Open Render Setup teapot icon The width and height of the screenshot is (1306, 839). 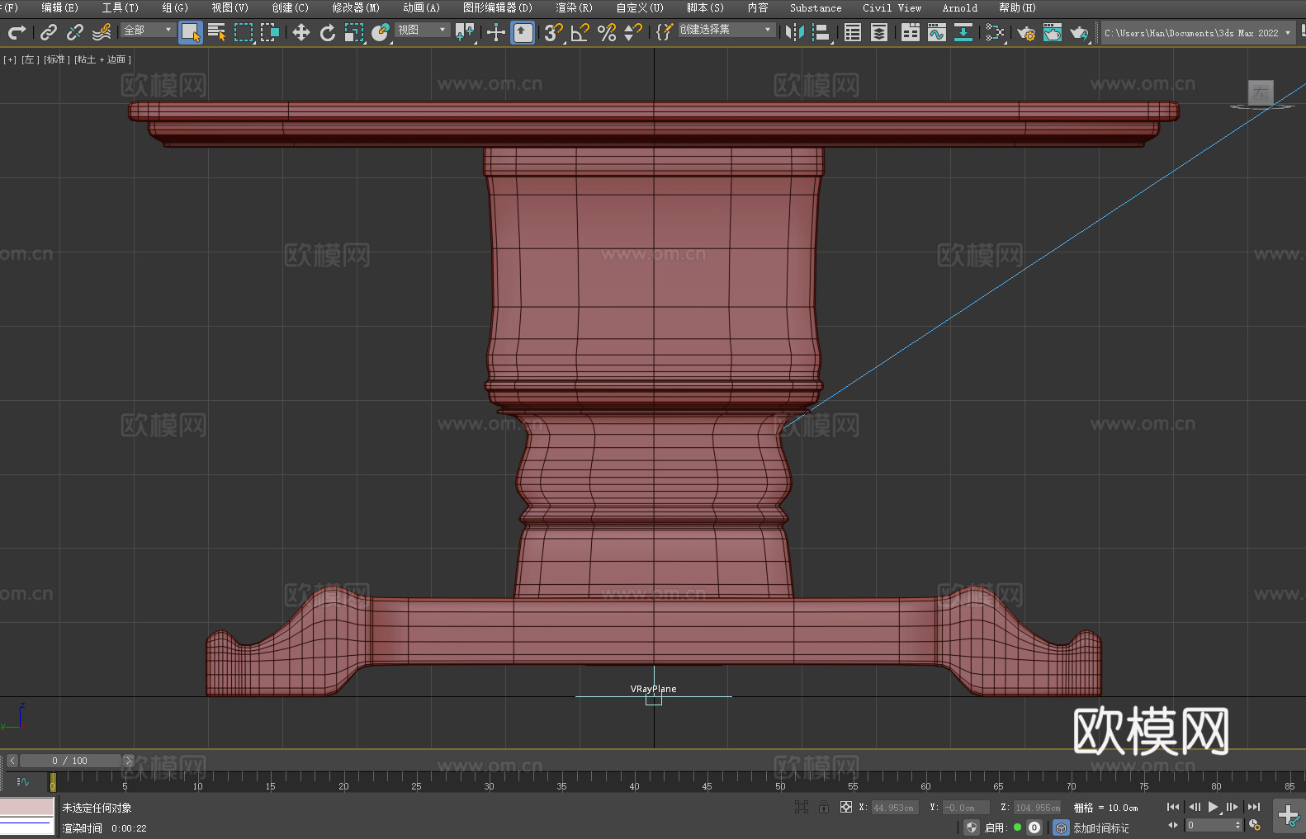pos(1026,32)
